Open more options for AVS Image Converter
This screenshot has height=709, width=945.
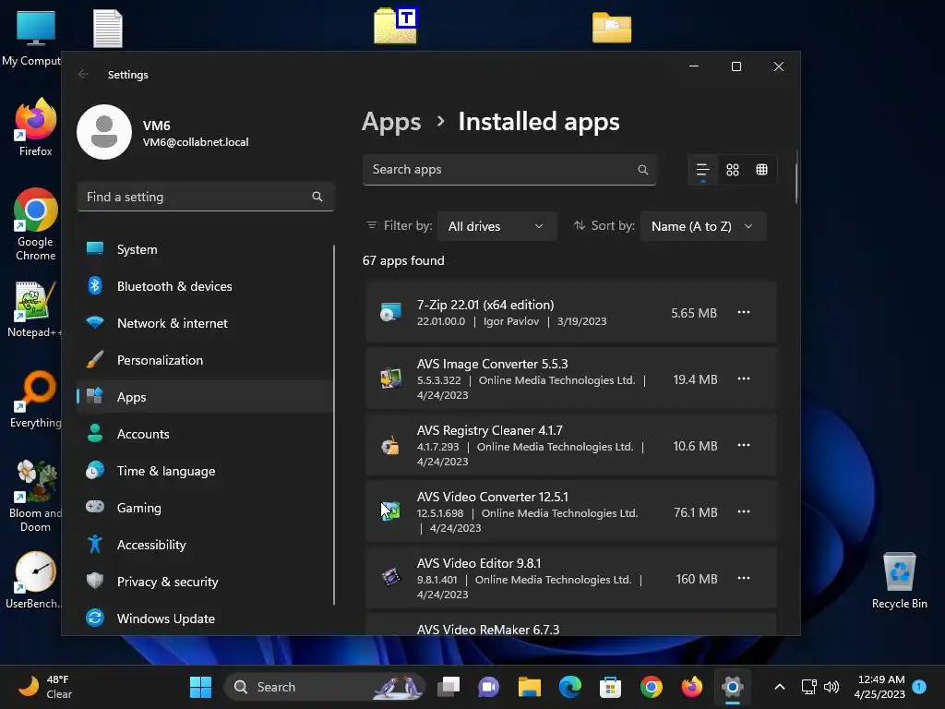point(744,379)
